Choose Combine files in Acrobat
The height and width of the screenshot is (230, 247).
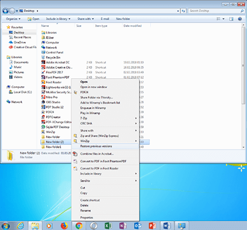[105, 154]
